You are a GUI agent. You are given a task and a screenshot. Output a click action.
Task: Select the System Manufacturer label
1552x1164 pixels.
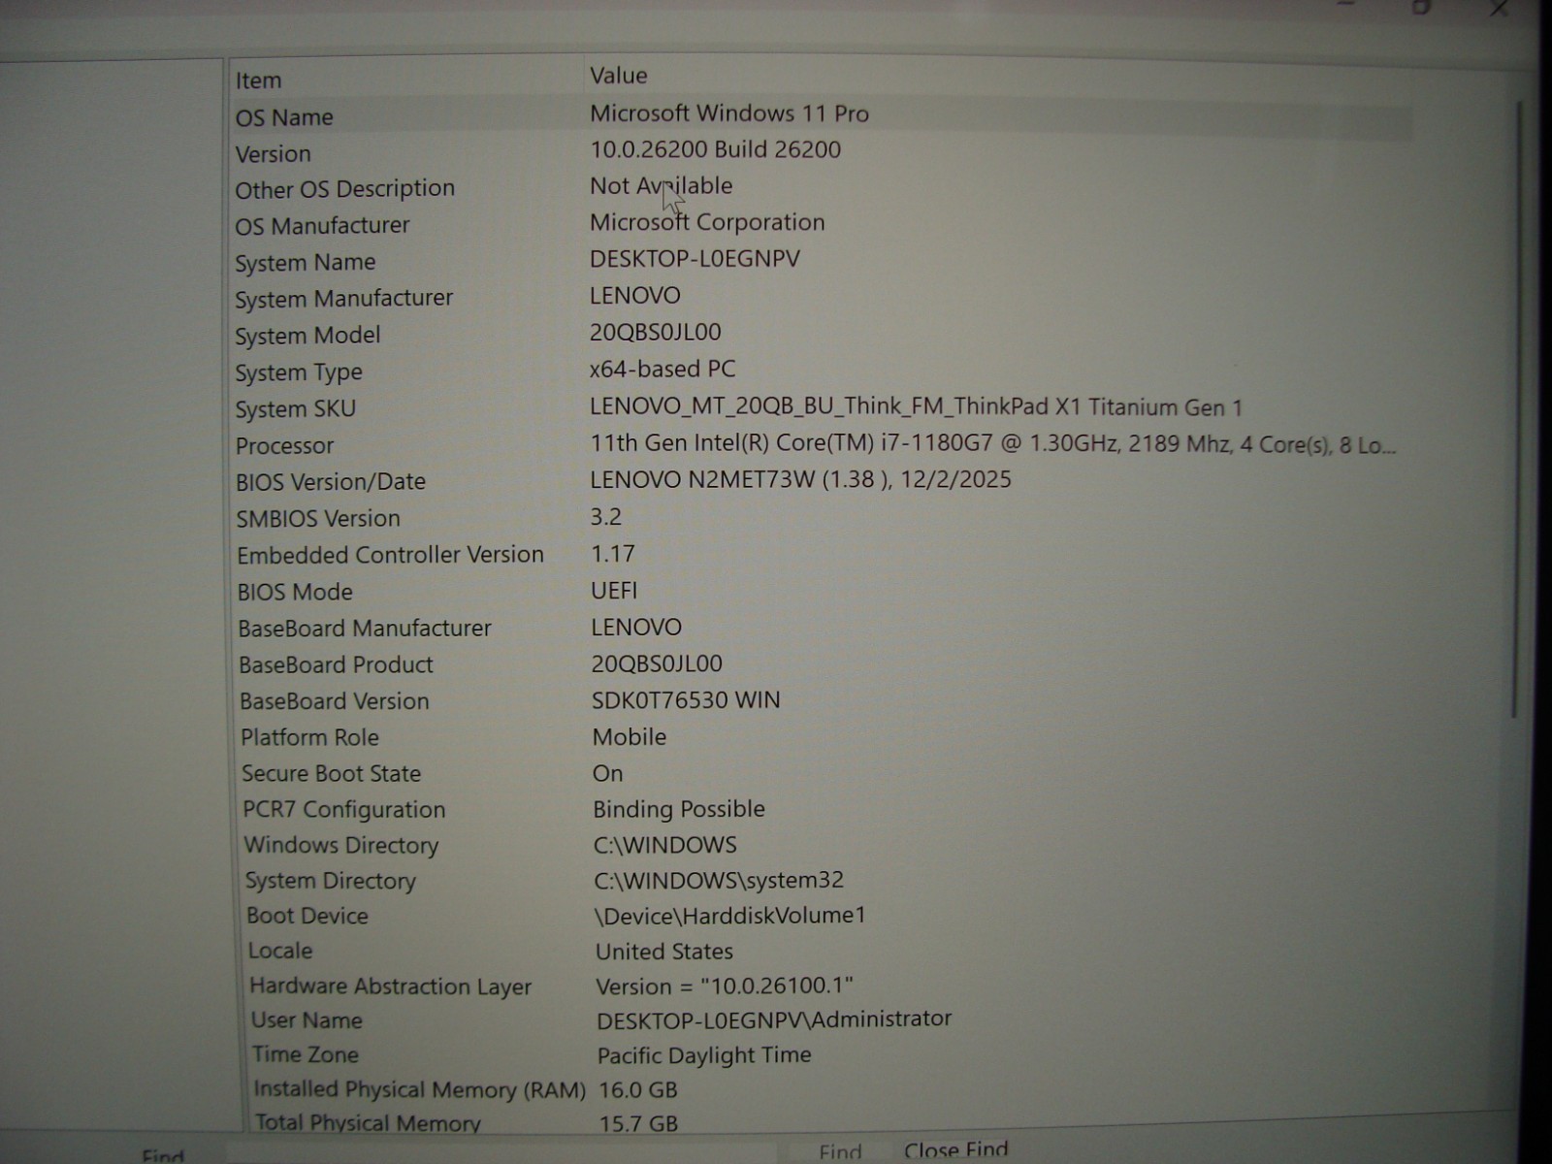(343, 299)
